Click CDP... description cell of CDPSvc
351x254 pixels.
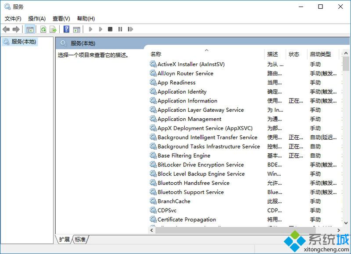[275, 210]
